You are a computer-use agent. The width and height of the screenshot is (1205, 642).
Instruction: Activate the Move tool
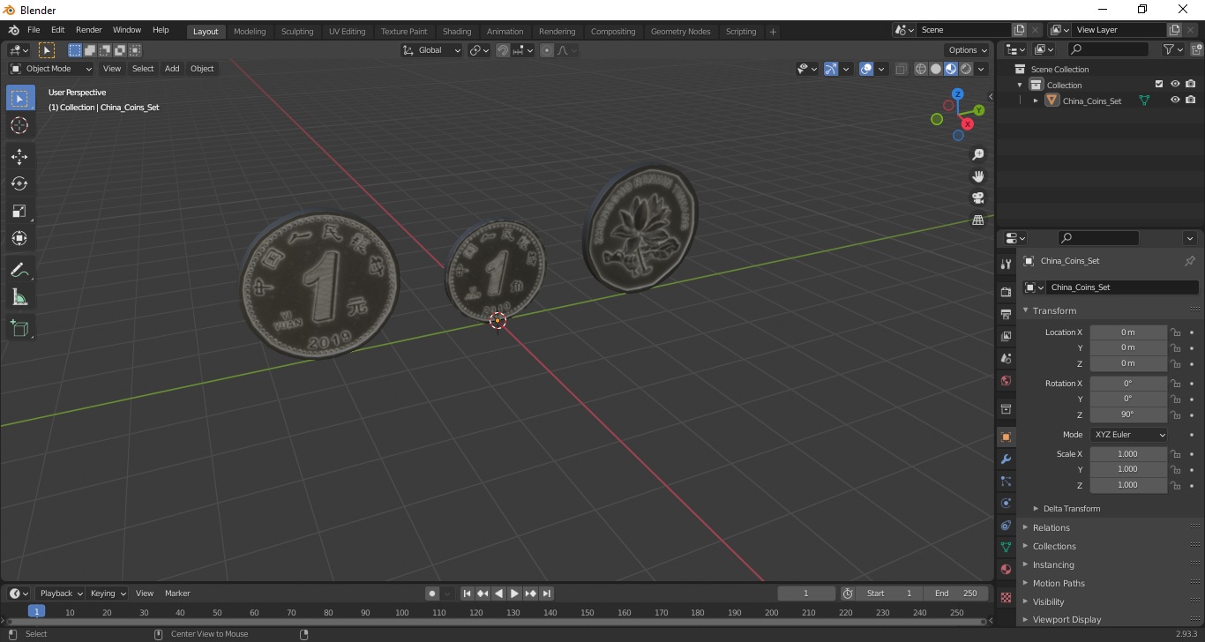coord(19,157)
